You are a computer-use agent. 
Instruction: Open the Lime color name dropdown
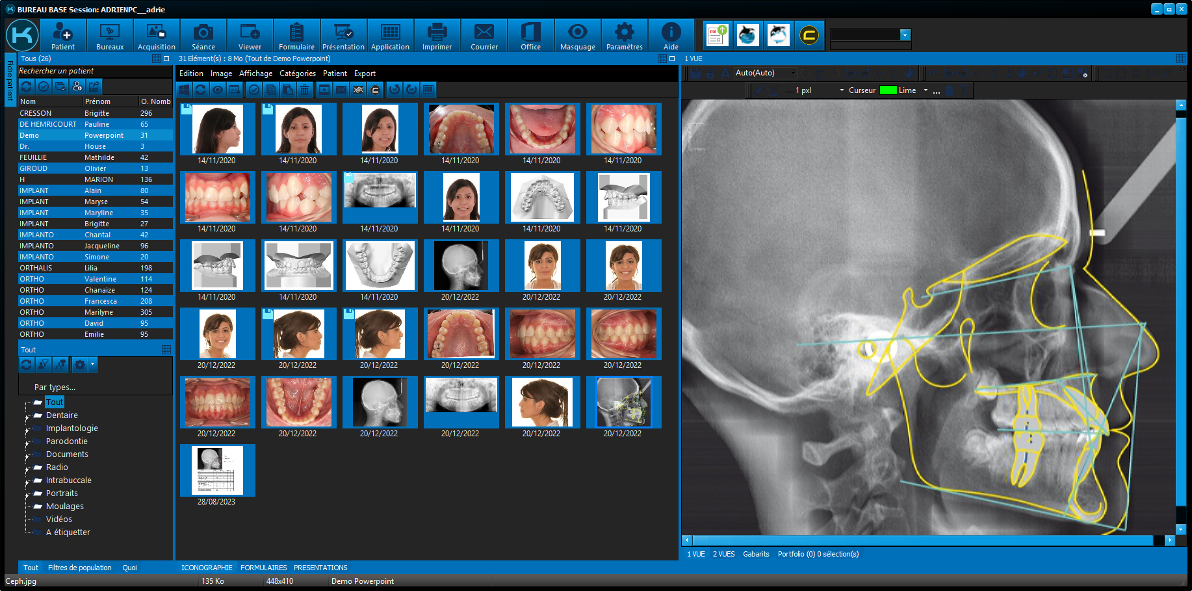(926, 90)
